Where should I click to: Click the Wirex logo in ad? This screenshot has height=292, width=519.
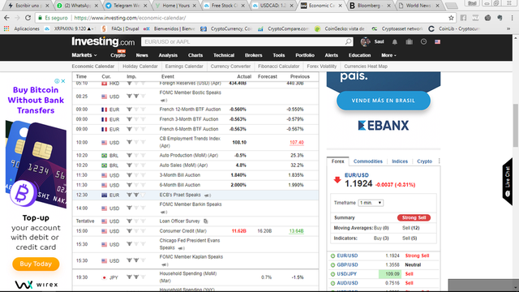[x=36, y=285]
